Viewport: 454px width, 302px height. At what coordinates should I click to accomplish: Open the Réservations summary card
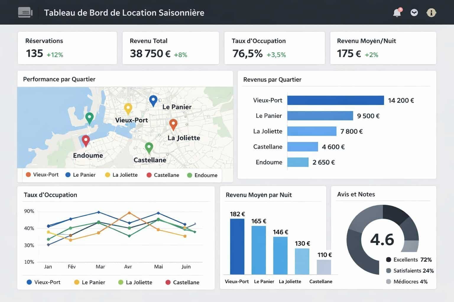[x=67, y=48]
